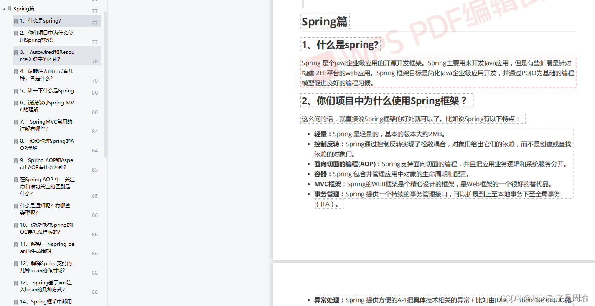Click the bullet line starting 异常处理
Viewport: 595px width, 306px height.
(443, 300)
